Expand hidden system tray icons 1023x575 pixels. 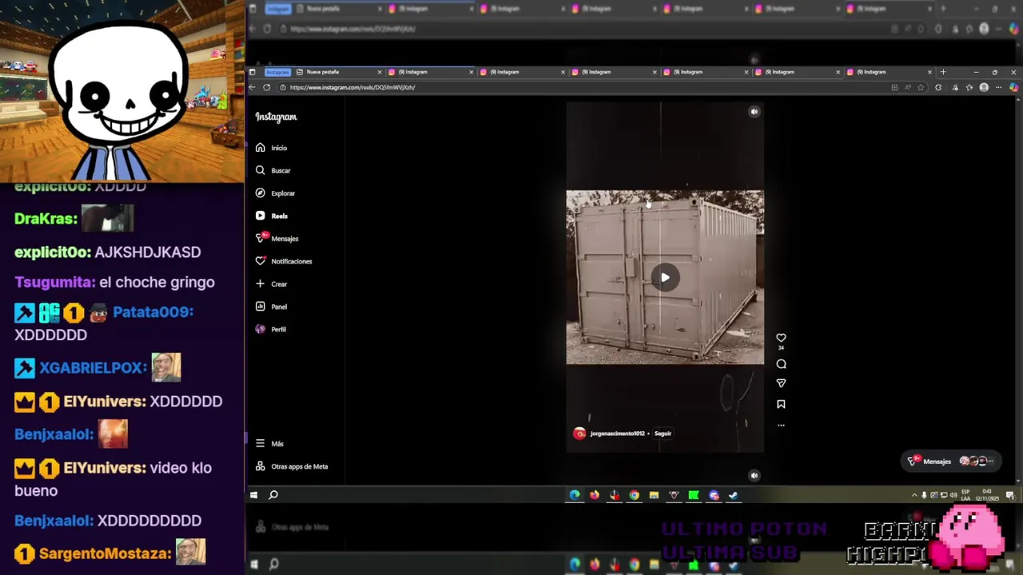tap(914, 495)
